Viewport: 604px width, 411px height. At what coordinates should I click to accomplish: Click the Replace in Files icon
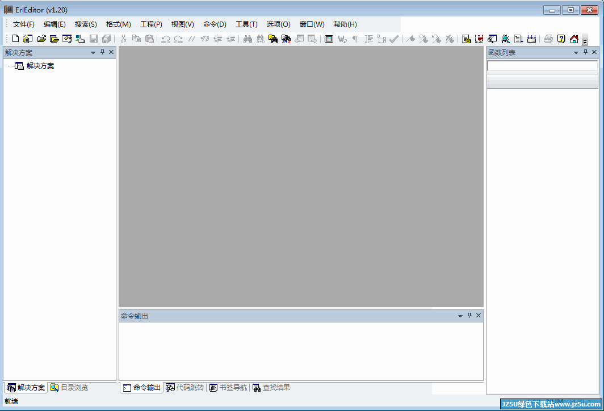point(286,39)
